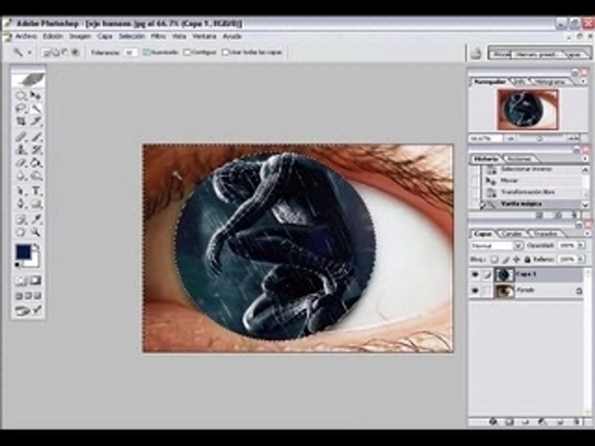This screenshot has width=595, height=446.
Task: Open the Relleno value arrow
Action: tap(581, 260)
